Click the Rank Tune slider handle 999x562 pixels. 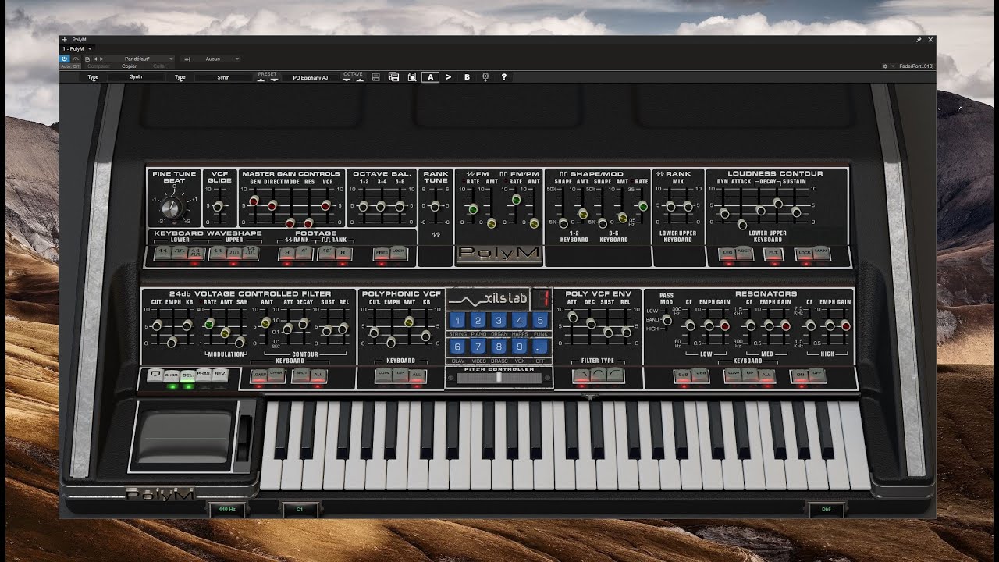coord(435,206)
